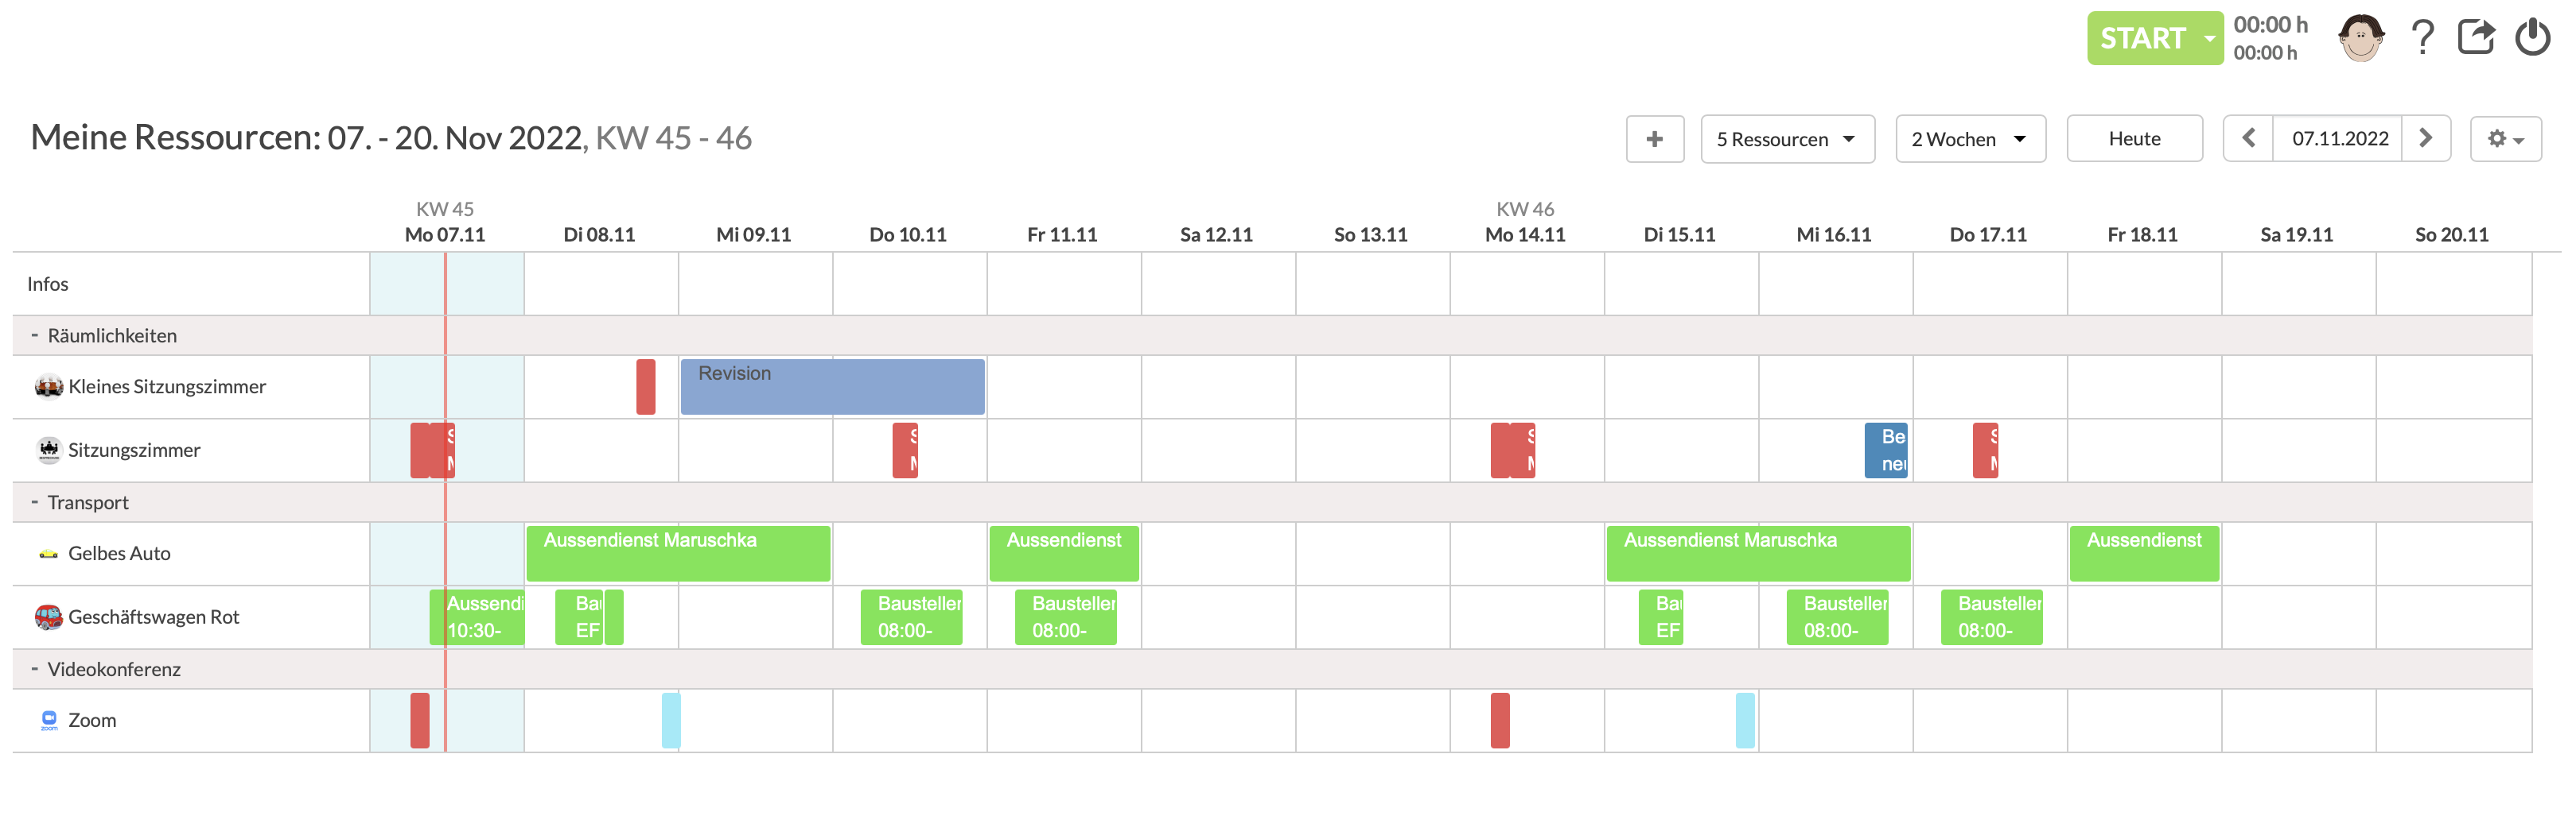Click the green START button
Viewport: 2576px width, 839px height.
tap(2142, 38)
